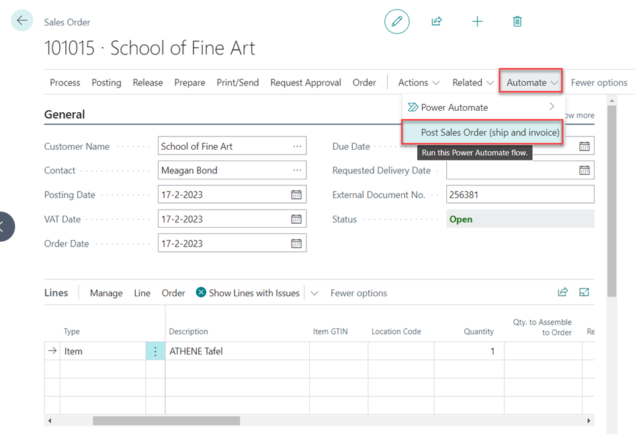Click the Location Code column header

tap(396, 332)
